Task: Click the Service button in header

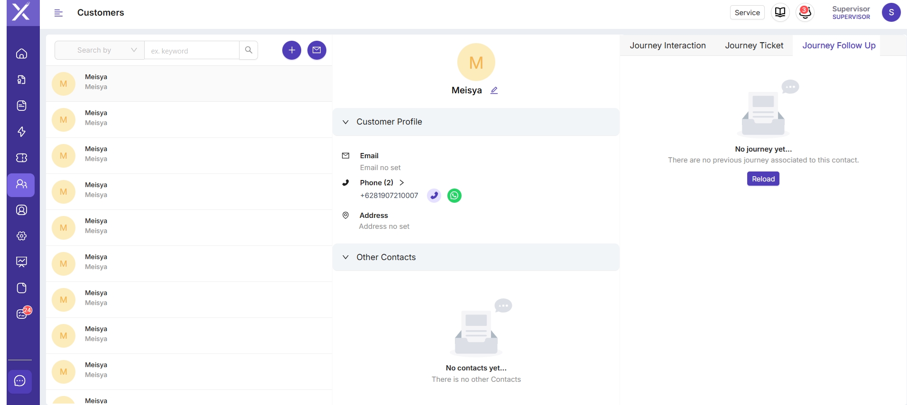Action: [747, 13]
